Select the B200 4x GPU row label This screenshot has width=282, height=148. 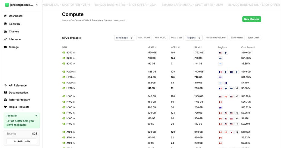tap(71, 58)
